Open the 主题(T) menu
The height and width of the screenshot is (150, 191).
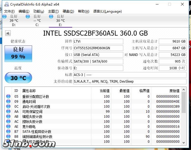click(53, 11)
